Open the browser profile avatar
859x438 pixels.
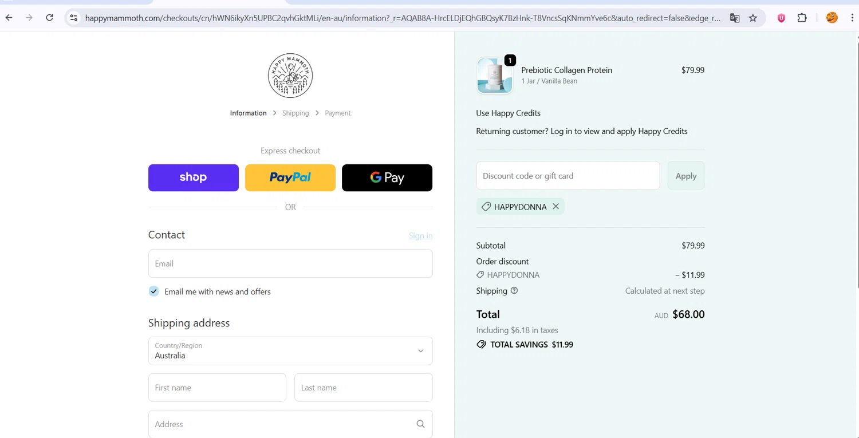coord(832,18)
